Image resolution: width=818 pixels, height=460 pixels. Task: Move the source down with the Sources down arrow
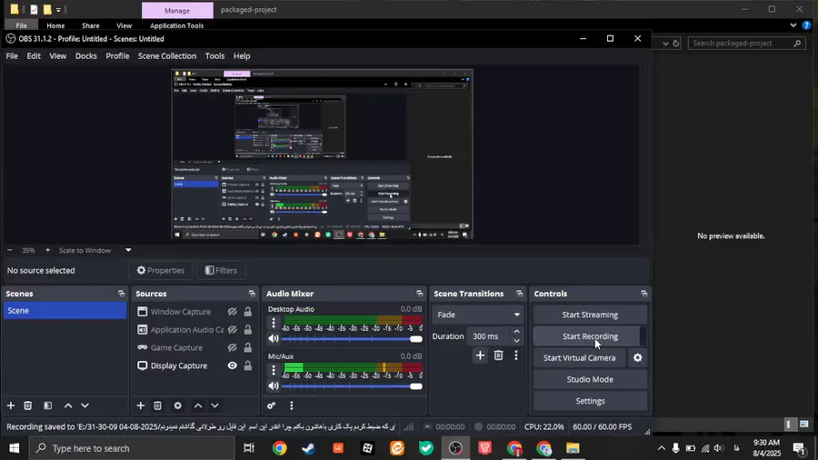[x=214, y=405]
